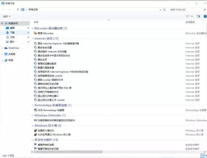Click the refresh button beside address bar
Image resolution: width=207 pixels, height=158 pixels.
(x=164, y=10)
